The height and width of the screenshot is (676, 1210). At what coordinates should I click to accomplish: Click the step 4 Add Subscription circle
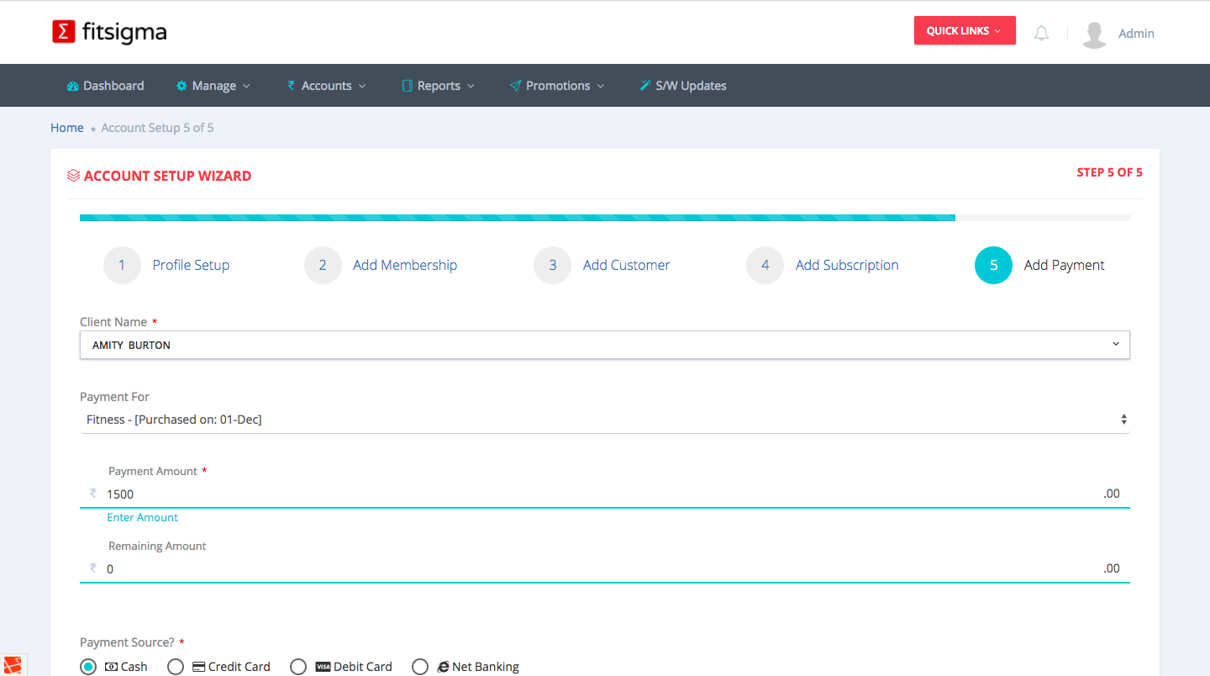pos(765,265)
